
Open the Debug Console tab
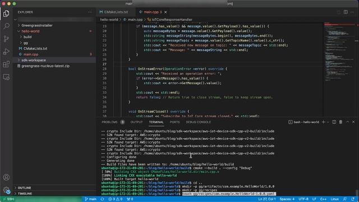tap(198, 122)
